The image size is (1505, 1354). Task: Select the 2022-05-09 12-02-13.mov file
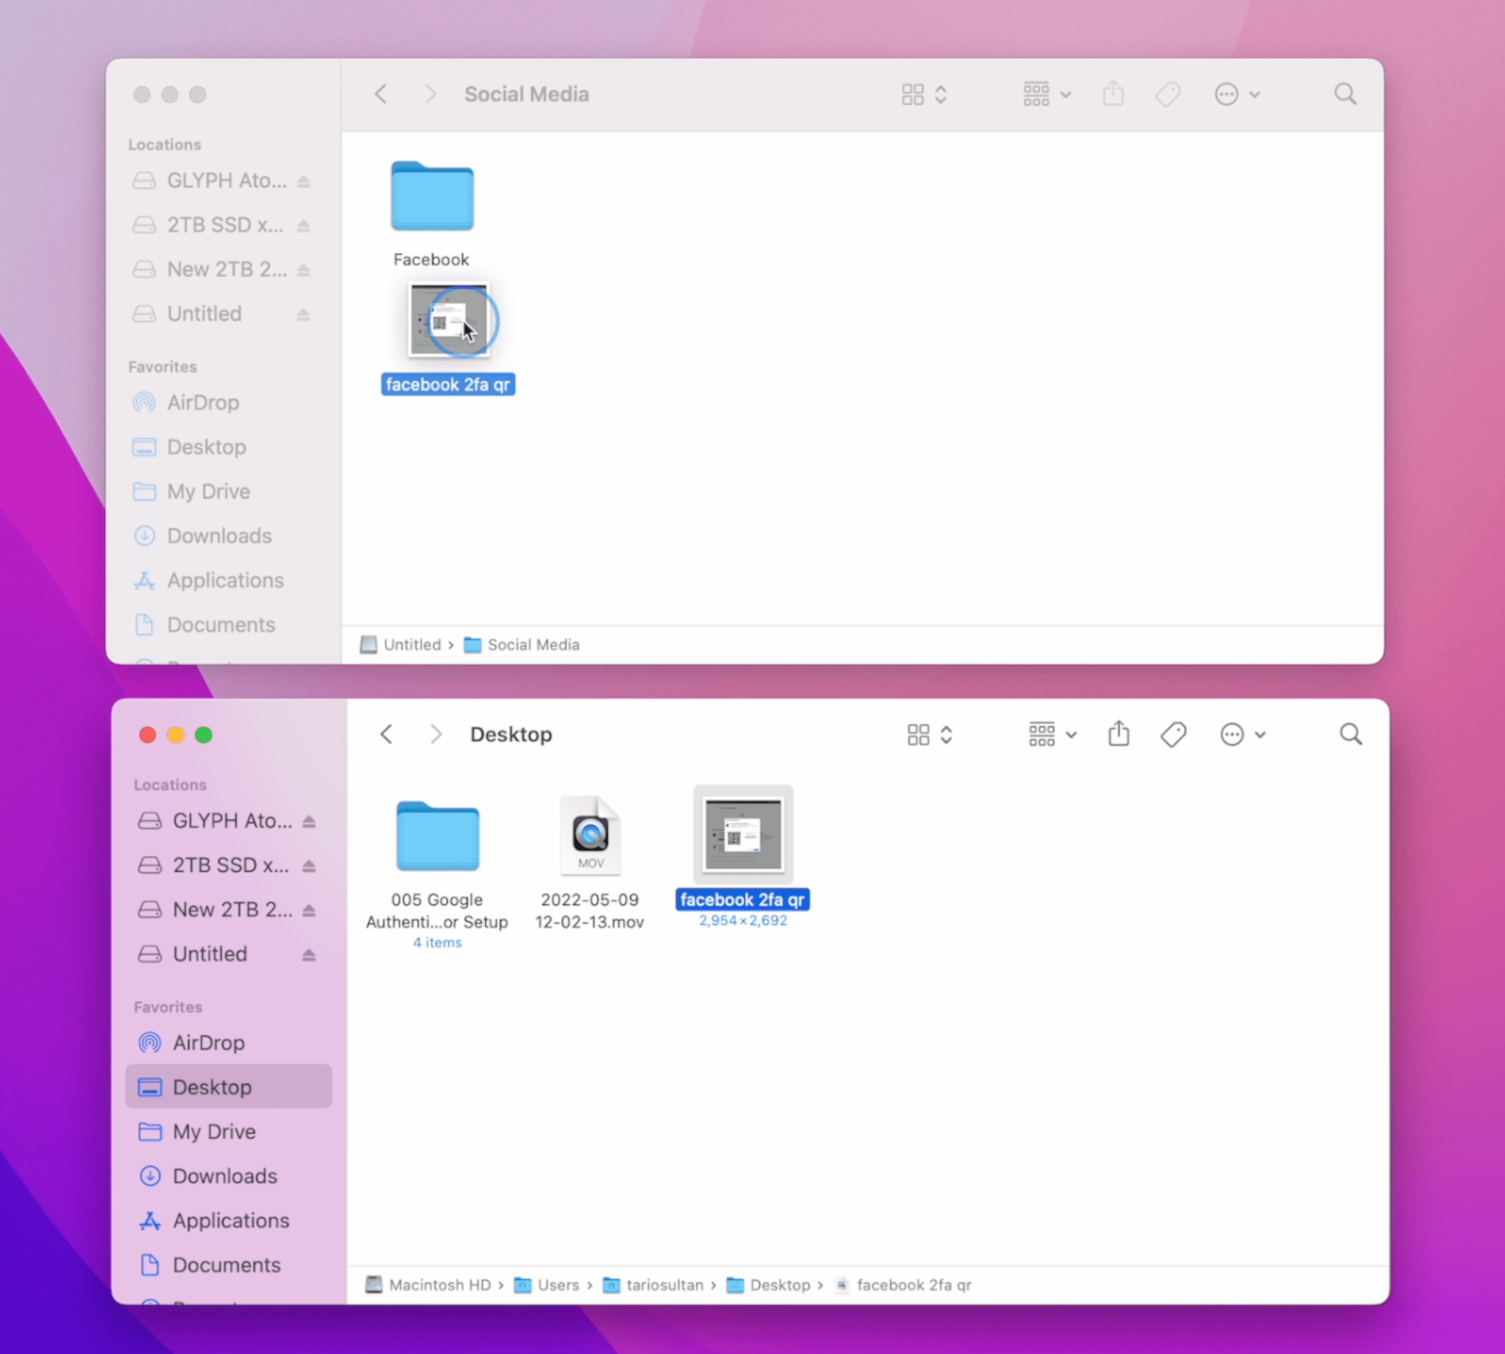pos(591,835)
